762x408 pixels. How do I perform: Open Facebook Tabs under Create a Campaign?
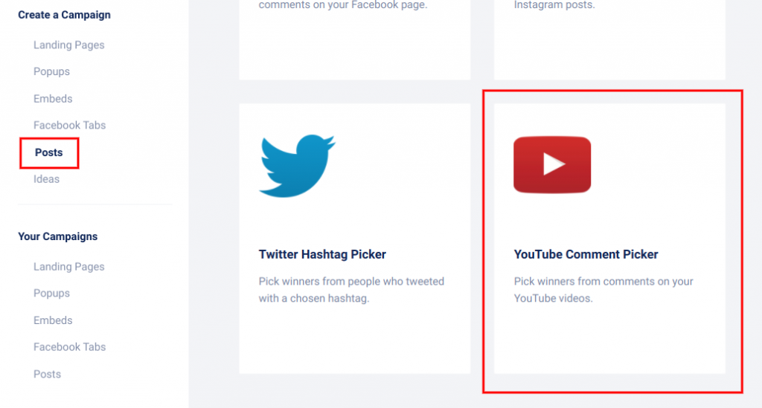click(69, 126)
